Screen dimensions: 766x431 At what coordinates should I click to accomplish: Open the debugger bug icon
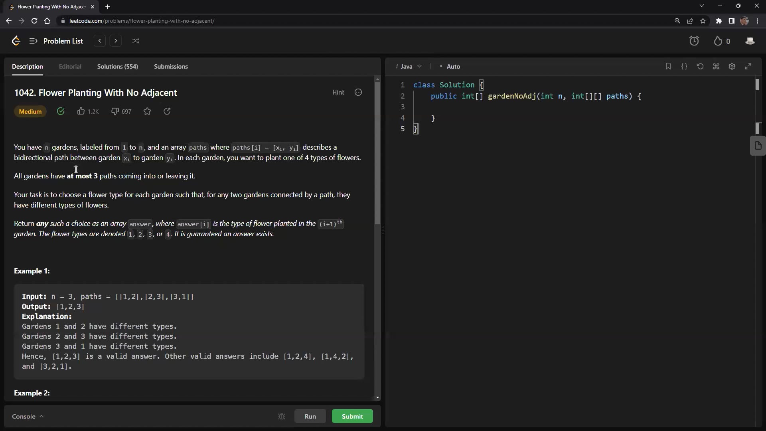[x=282, y=416]
